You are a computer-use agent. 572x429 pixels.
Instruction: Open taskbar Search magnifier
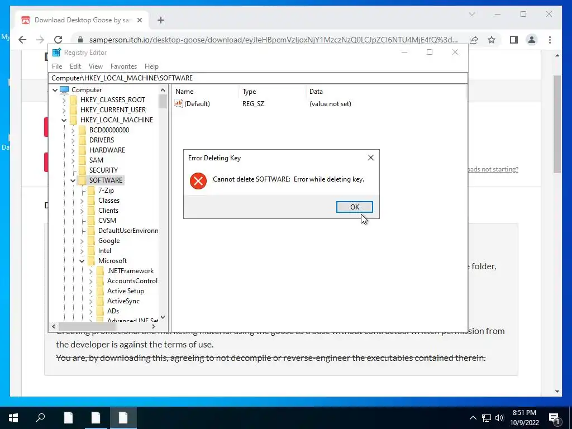40,418
